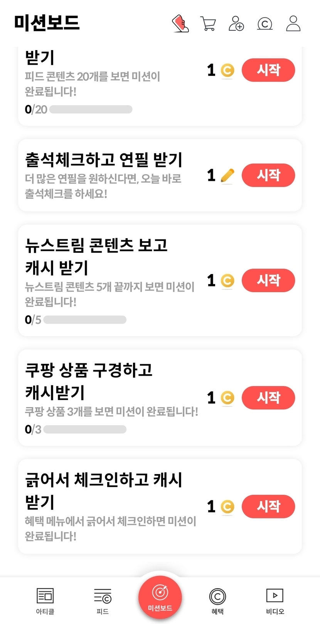Tap the gold coin on 쿠팡 mission
Viewport: 320px width, 624px height.
point(227,398)
